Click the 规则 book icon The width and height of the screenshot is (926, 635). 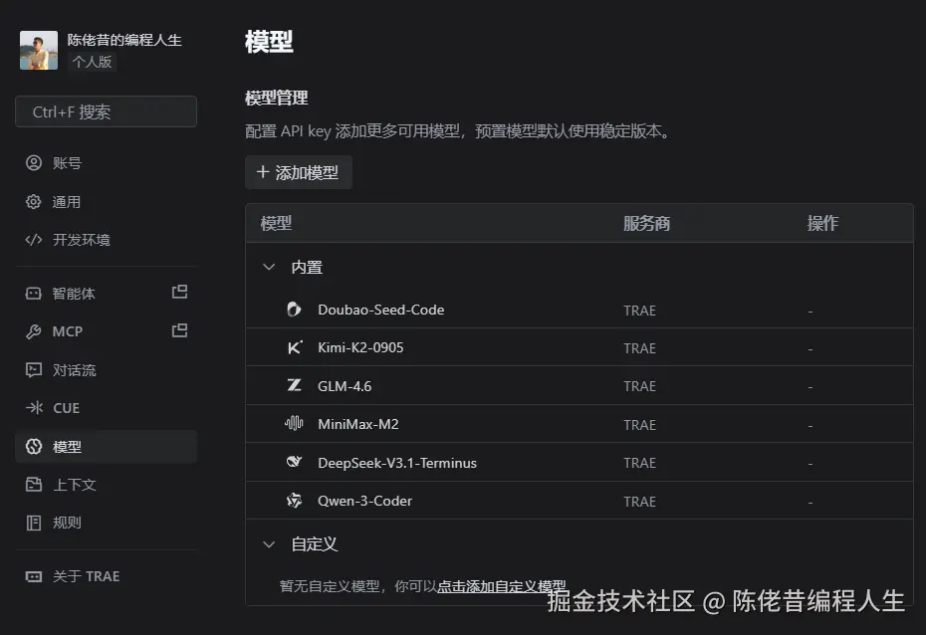(34, 523)
